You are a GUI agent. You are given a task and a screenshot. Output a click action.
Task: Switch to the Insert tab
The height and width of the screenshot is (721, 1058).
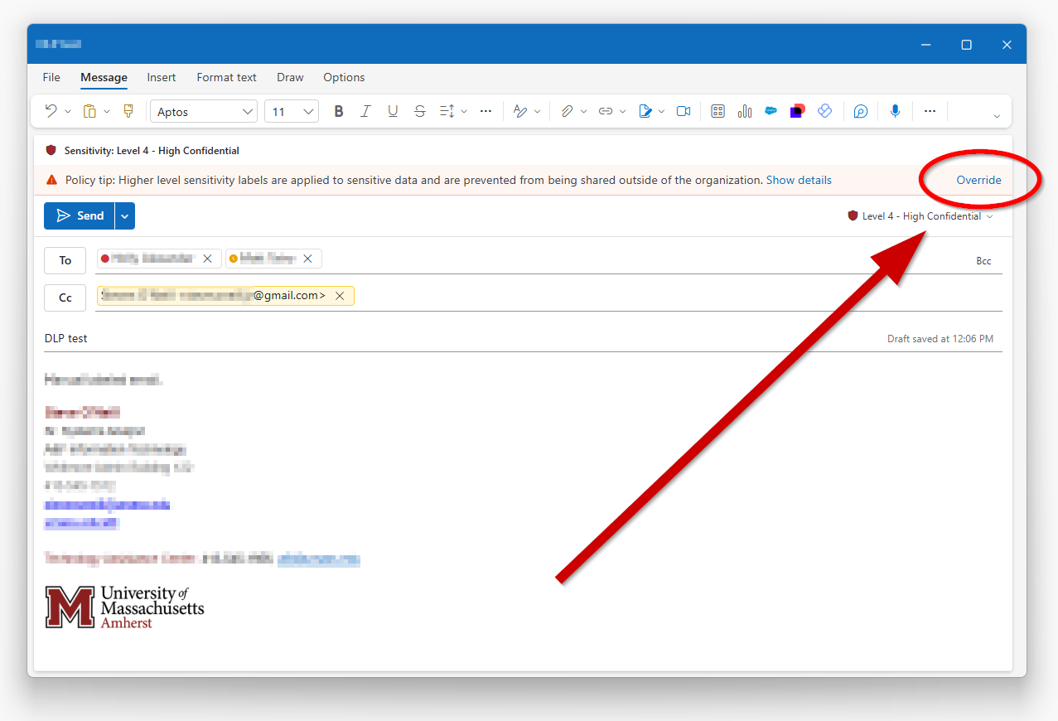[x=161, y=77]
